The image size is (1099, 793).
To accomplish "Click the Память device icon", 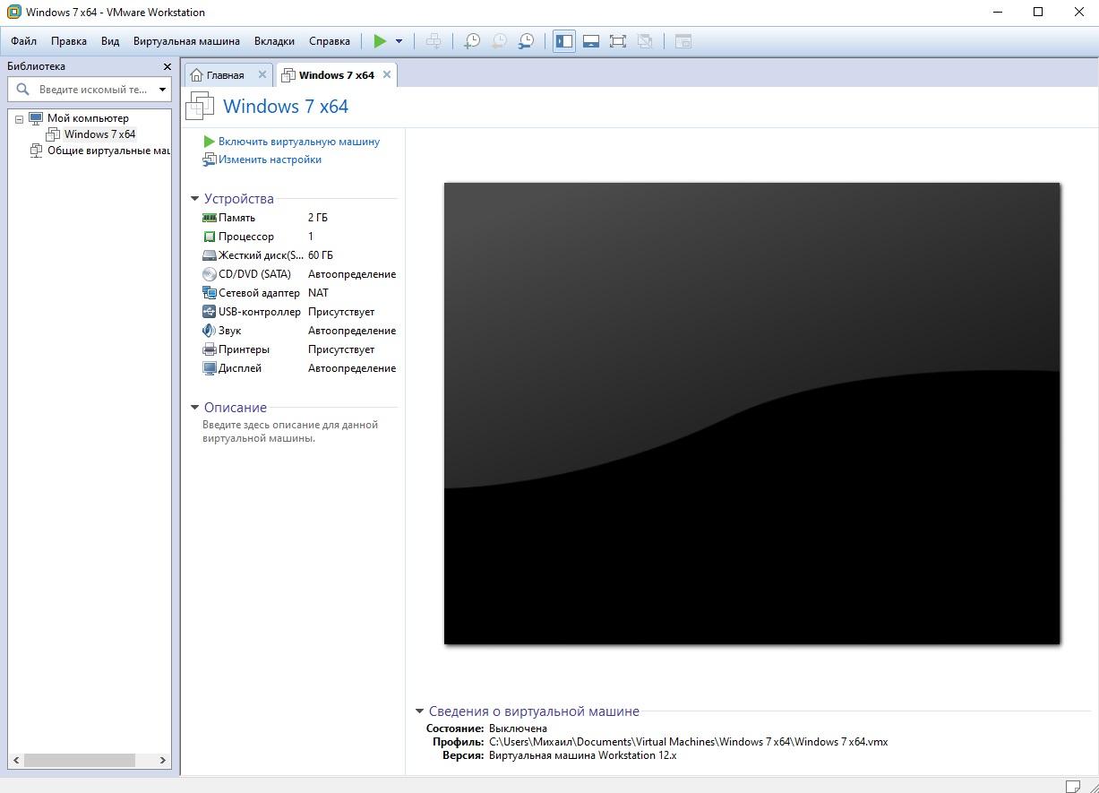I will coord(210,218).
